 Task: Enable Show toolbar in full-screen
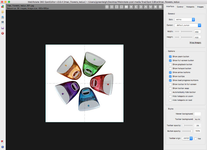(170, 84)
